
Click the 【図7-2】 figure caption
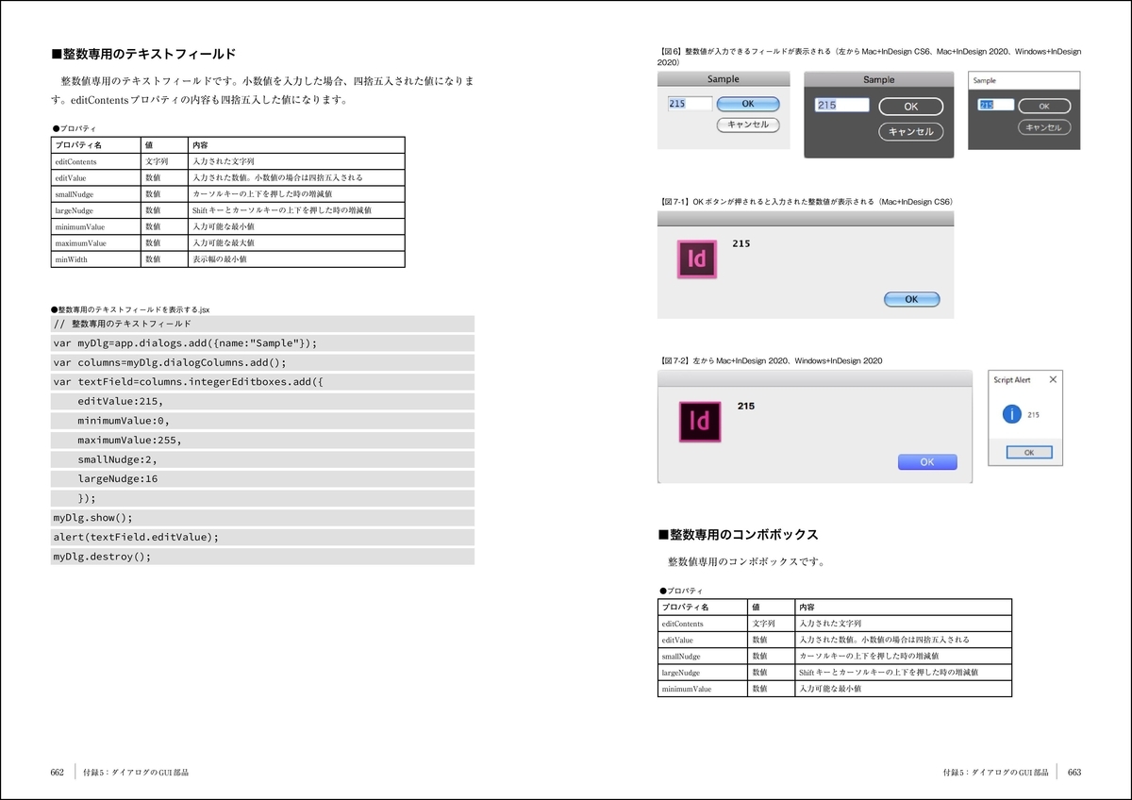pos(770,360)
